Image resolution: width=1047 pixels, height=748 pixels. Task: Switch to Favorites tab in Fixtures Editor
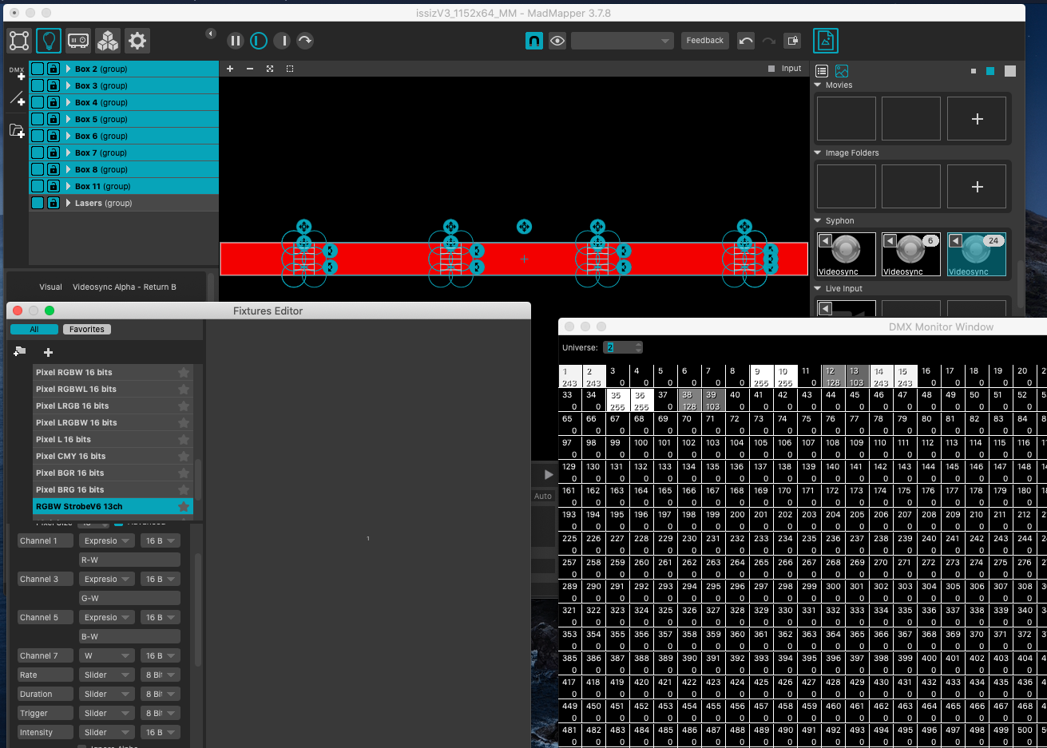(87, 329)
